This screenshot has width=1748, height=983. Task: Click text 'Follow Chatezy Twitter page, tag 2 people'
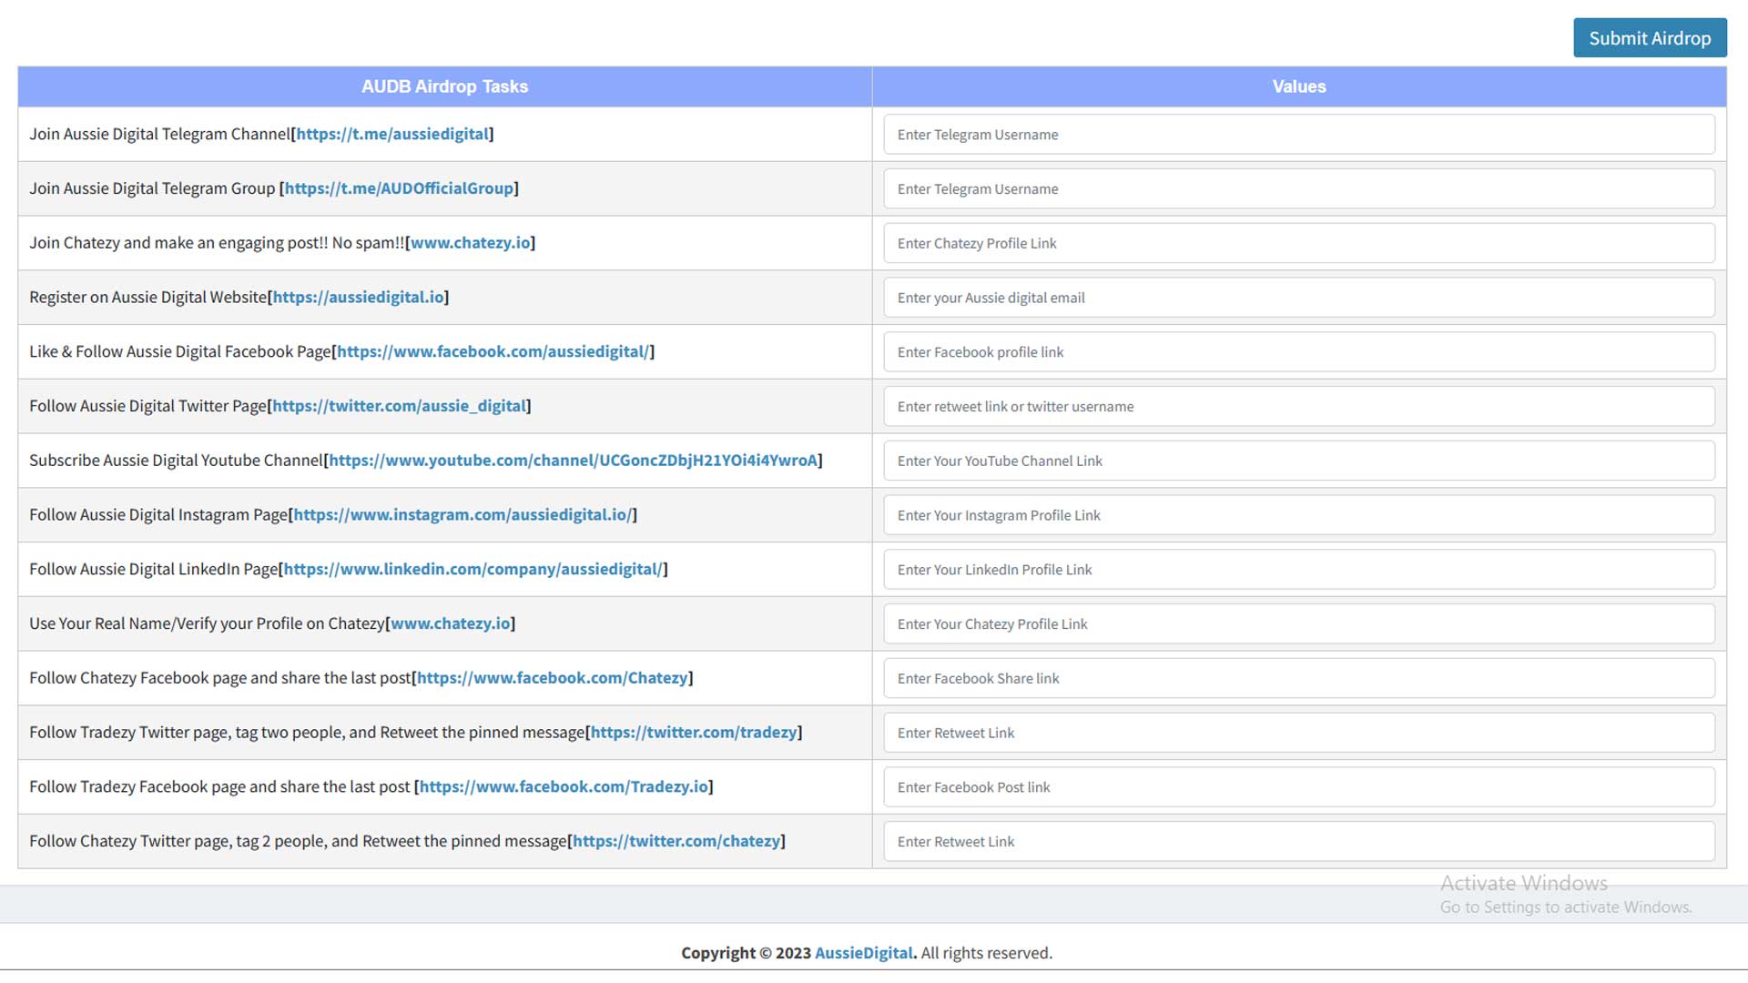coord(178,842)
